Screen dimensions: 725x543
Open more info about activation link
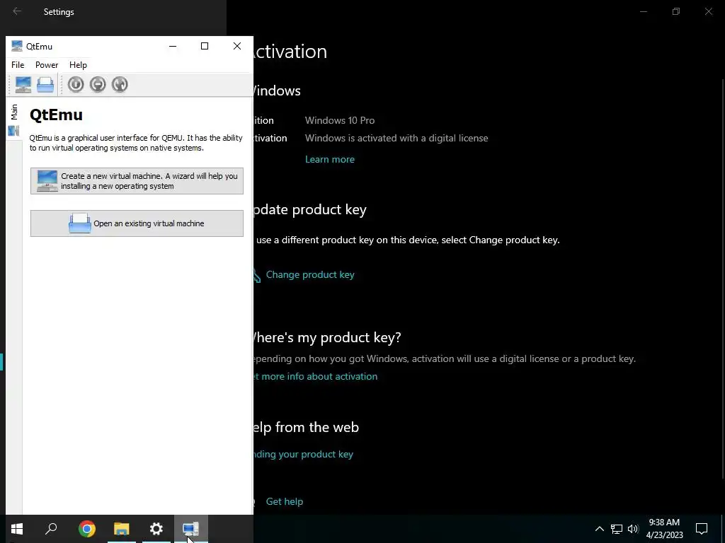[316, 376]
